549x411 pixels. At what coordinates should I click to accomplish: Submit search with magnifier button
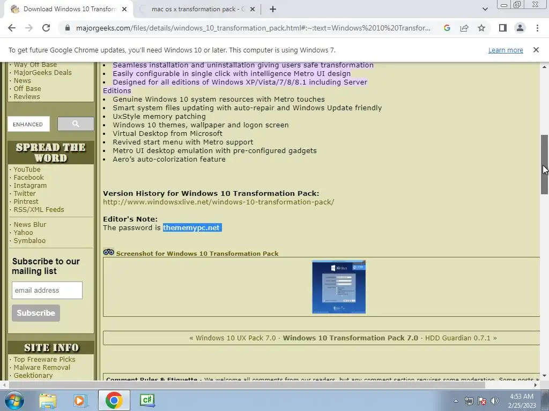76,124
